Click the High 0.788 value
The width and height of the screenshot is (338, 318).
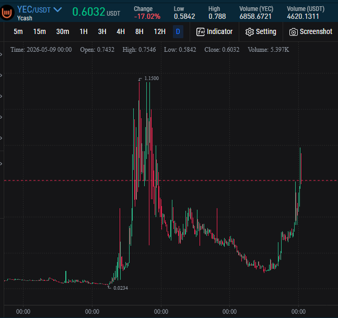click(217, 16)
